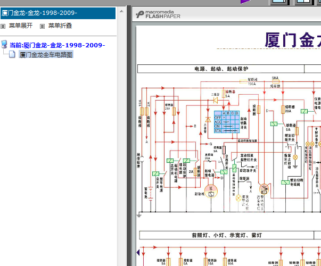Screen dimensions: 321x266
Task: Click the 前照灯、小灯、示宽灯、雾灯 section heading
Action: (227, 235)
